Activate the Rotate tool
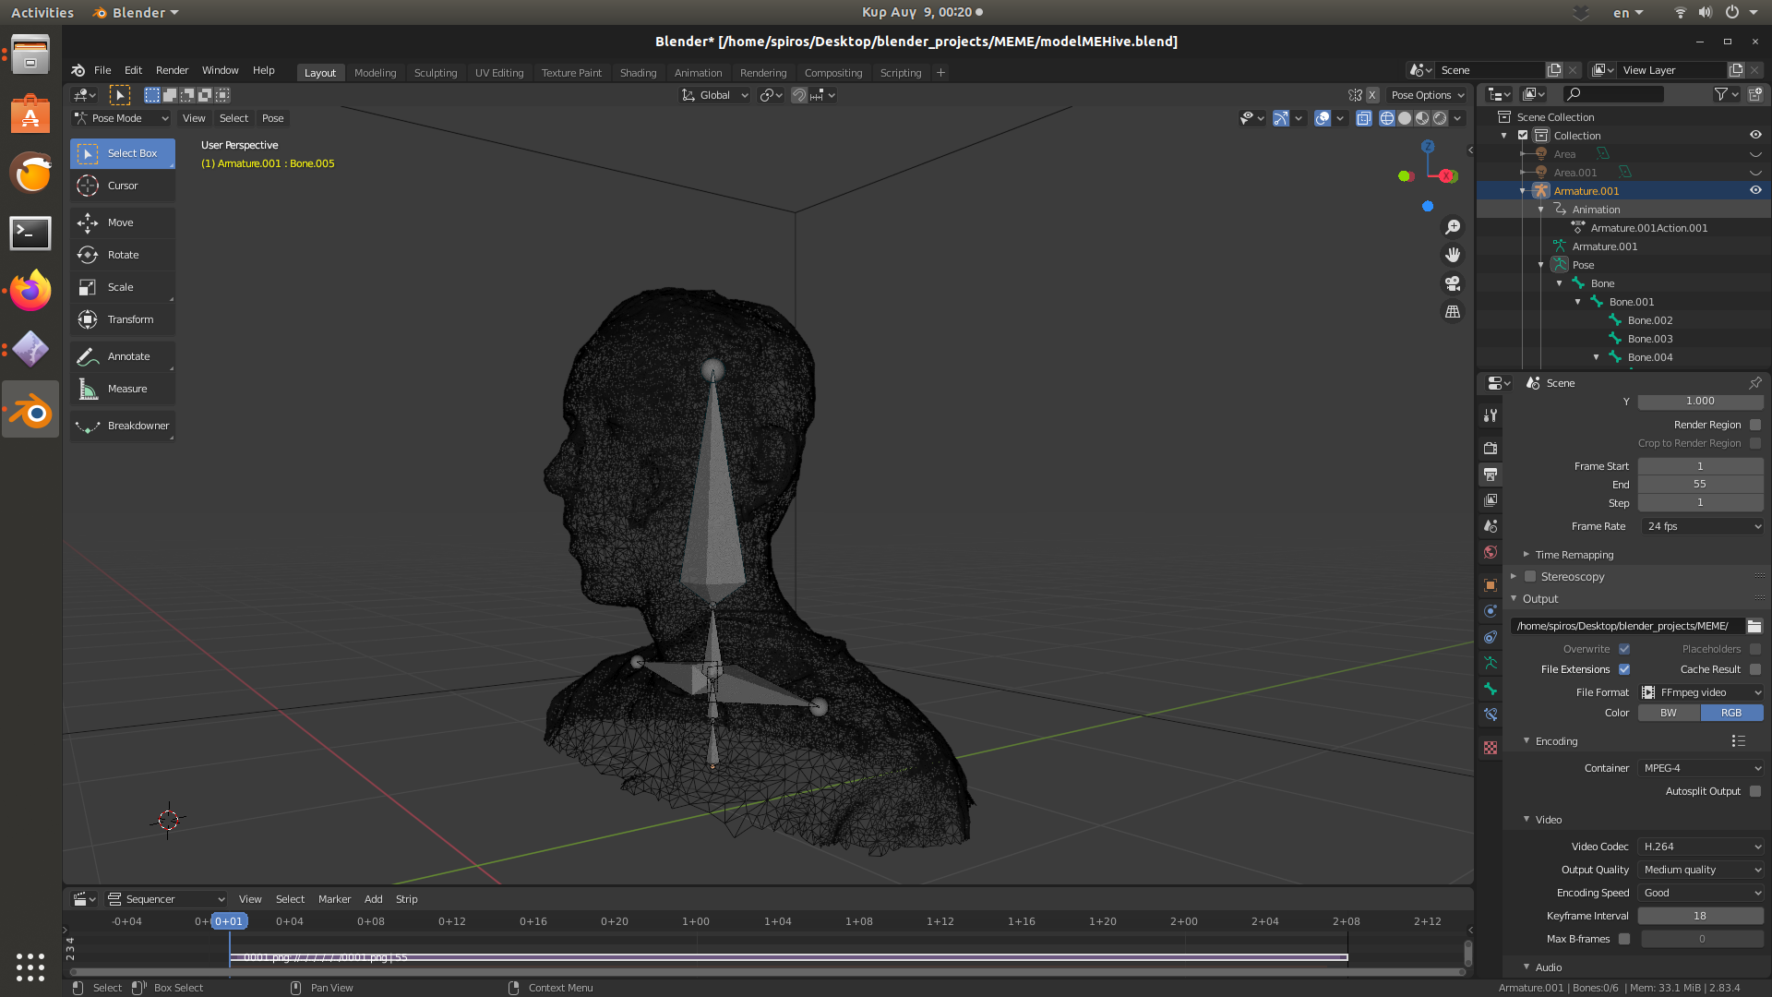This screenshot has height=997, width=1772. [x=122, y=255]
